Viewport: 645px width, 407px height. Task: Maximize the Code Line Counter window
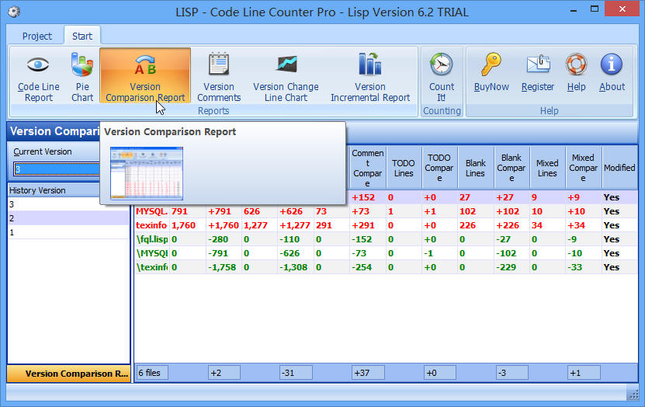[x=595, y=9]
